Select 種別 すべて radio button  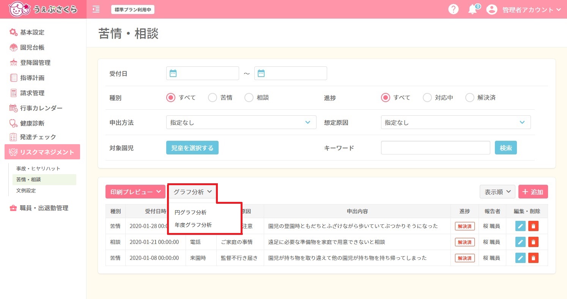pyautogui.click(x=171, y=98)
